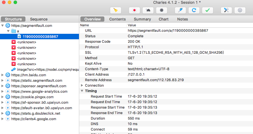253x134 pixels.
Task: Click the Value column header
Action: tap(132, 25)
